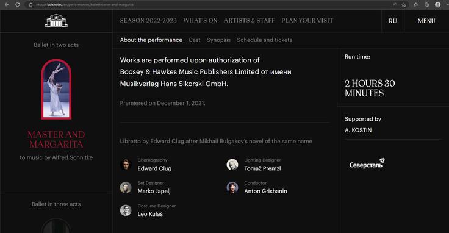This screenshot has height=233, width=449.
Task: Reload the page with refresh icon
Action: (18, 5)
